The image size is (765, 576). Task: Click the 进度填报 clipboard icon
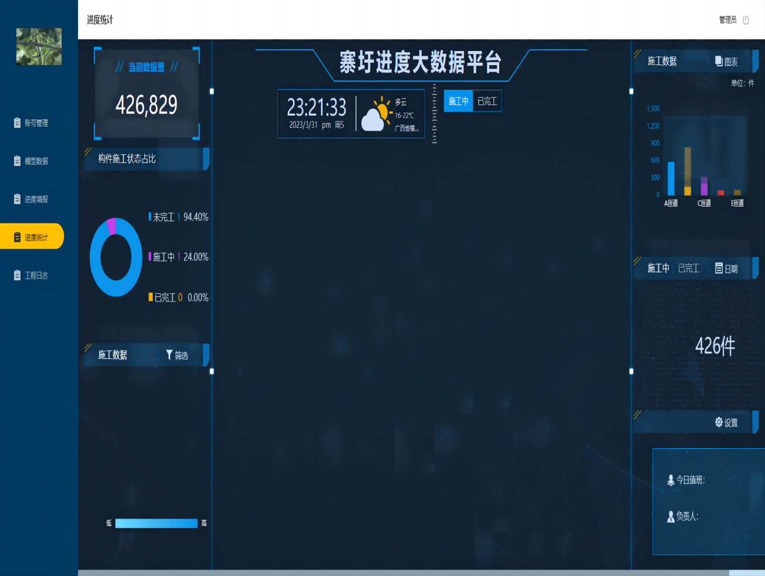(x=17, y=199)
